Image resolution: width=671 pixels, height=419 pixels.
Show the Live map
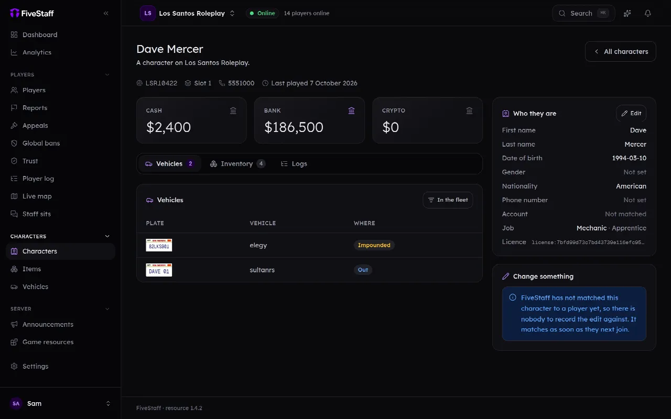(60, 196)
